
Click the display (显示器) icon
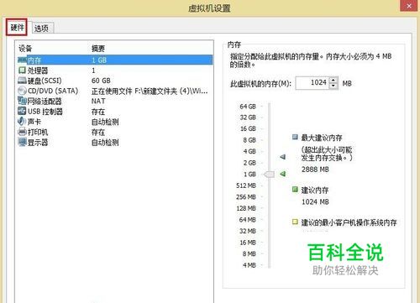(x=22, y=142)
